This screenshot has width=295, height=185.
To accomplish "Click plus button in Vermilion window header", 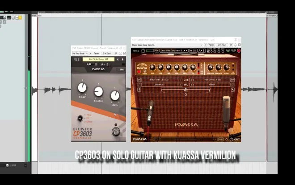I will pos(206,45).
